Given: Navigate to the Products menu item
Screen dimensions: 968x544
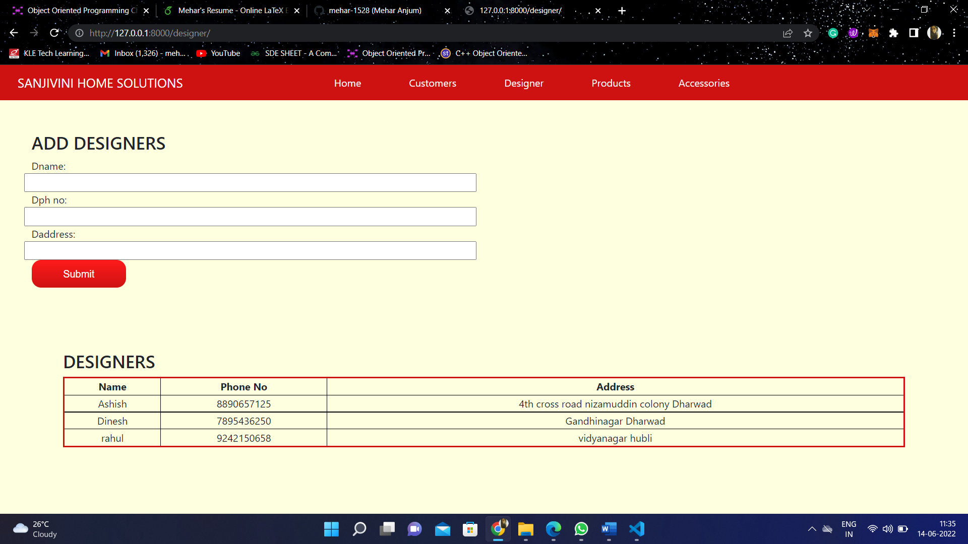Looking at the screenshot, I should pos(611,83).
